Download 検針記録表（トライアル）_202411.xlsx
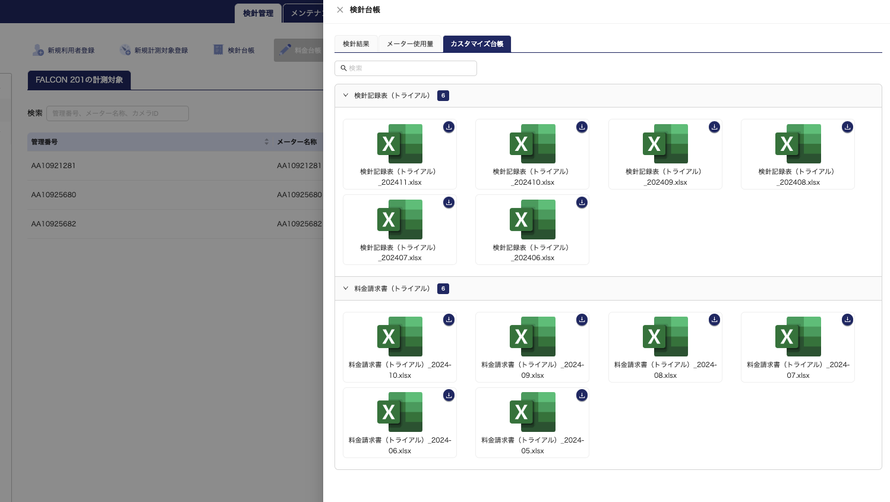This screenshot has height=502, width=890. [x=449, y=127]
